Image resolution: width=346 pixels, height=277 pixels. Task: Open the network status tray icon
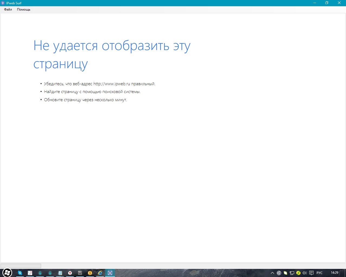tap(292, 273)
